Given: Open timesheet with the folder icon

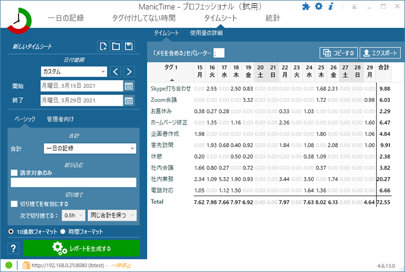Looking at the screenshot, I should pos(116,46).
